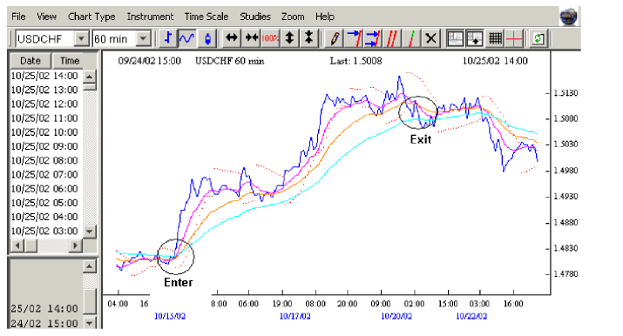Choose the red parallel lines tool
The height and width of the screenshot is (336, 623).
[x=392, y=38]
